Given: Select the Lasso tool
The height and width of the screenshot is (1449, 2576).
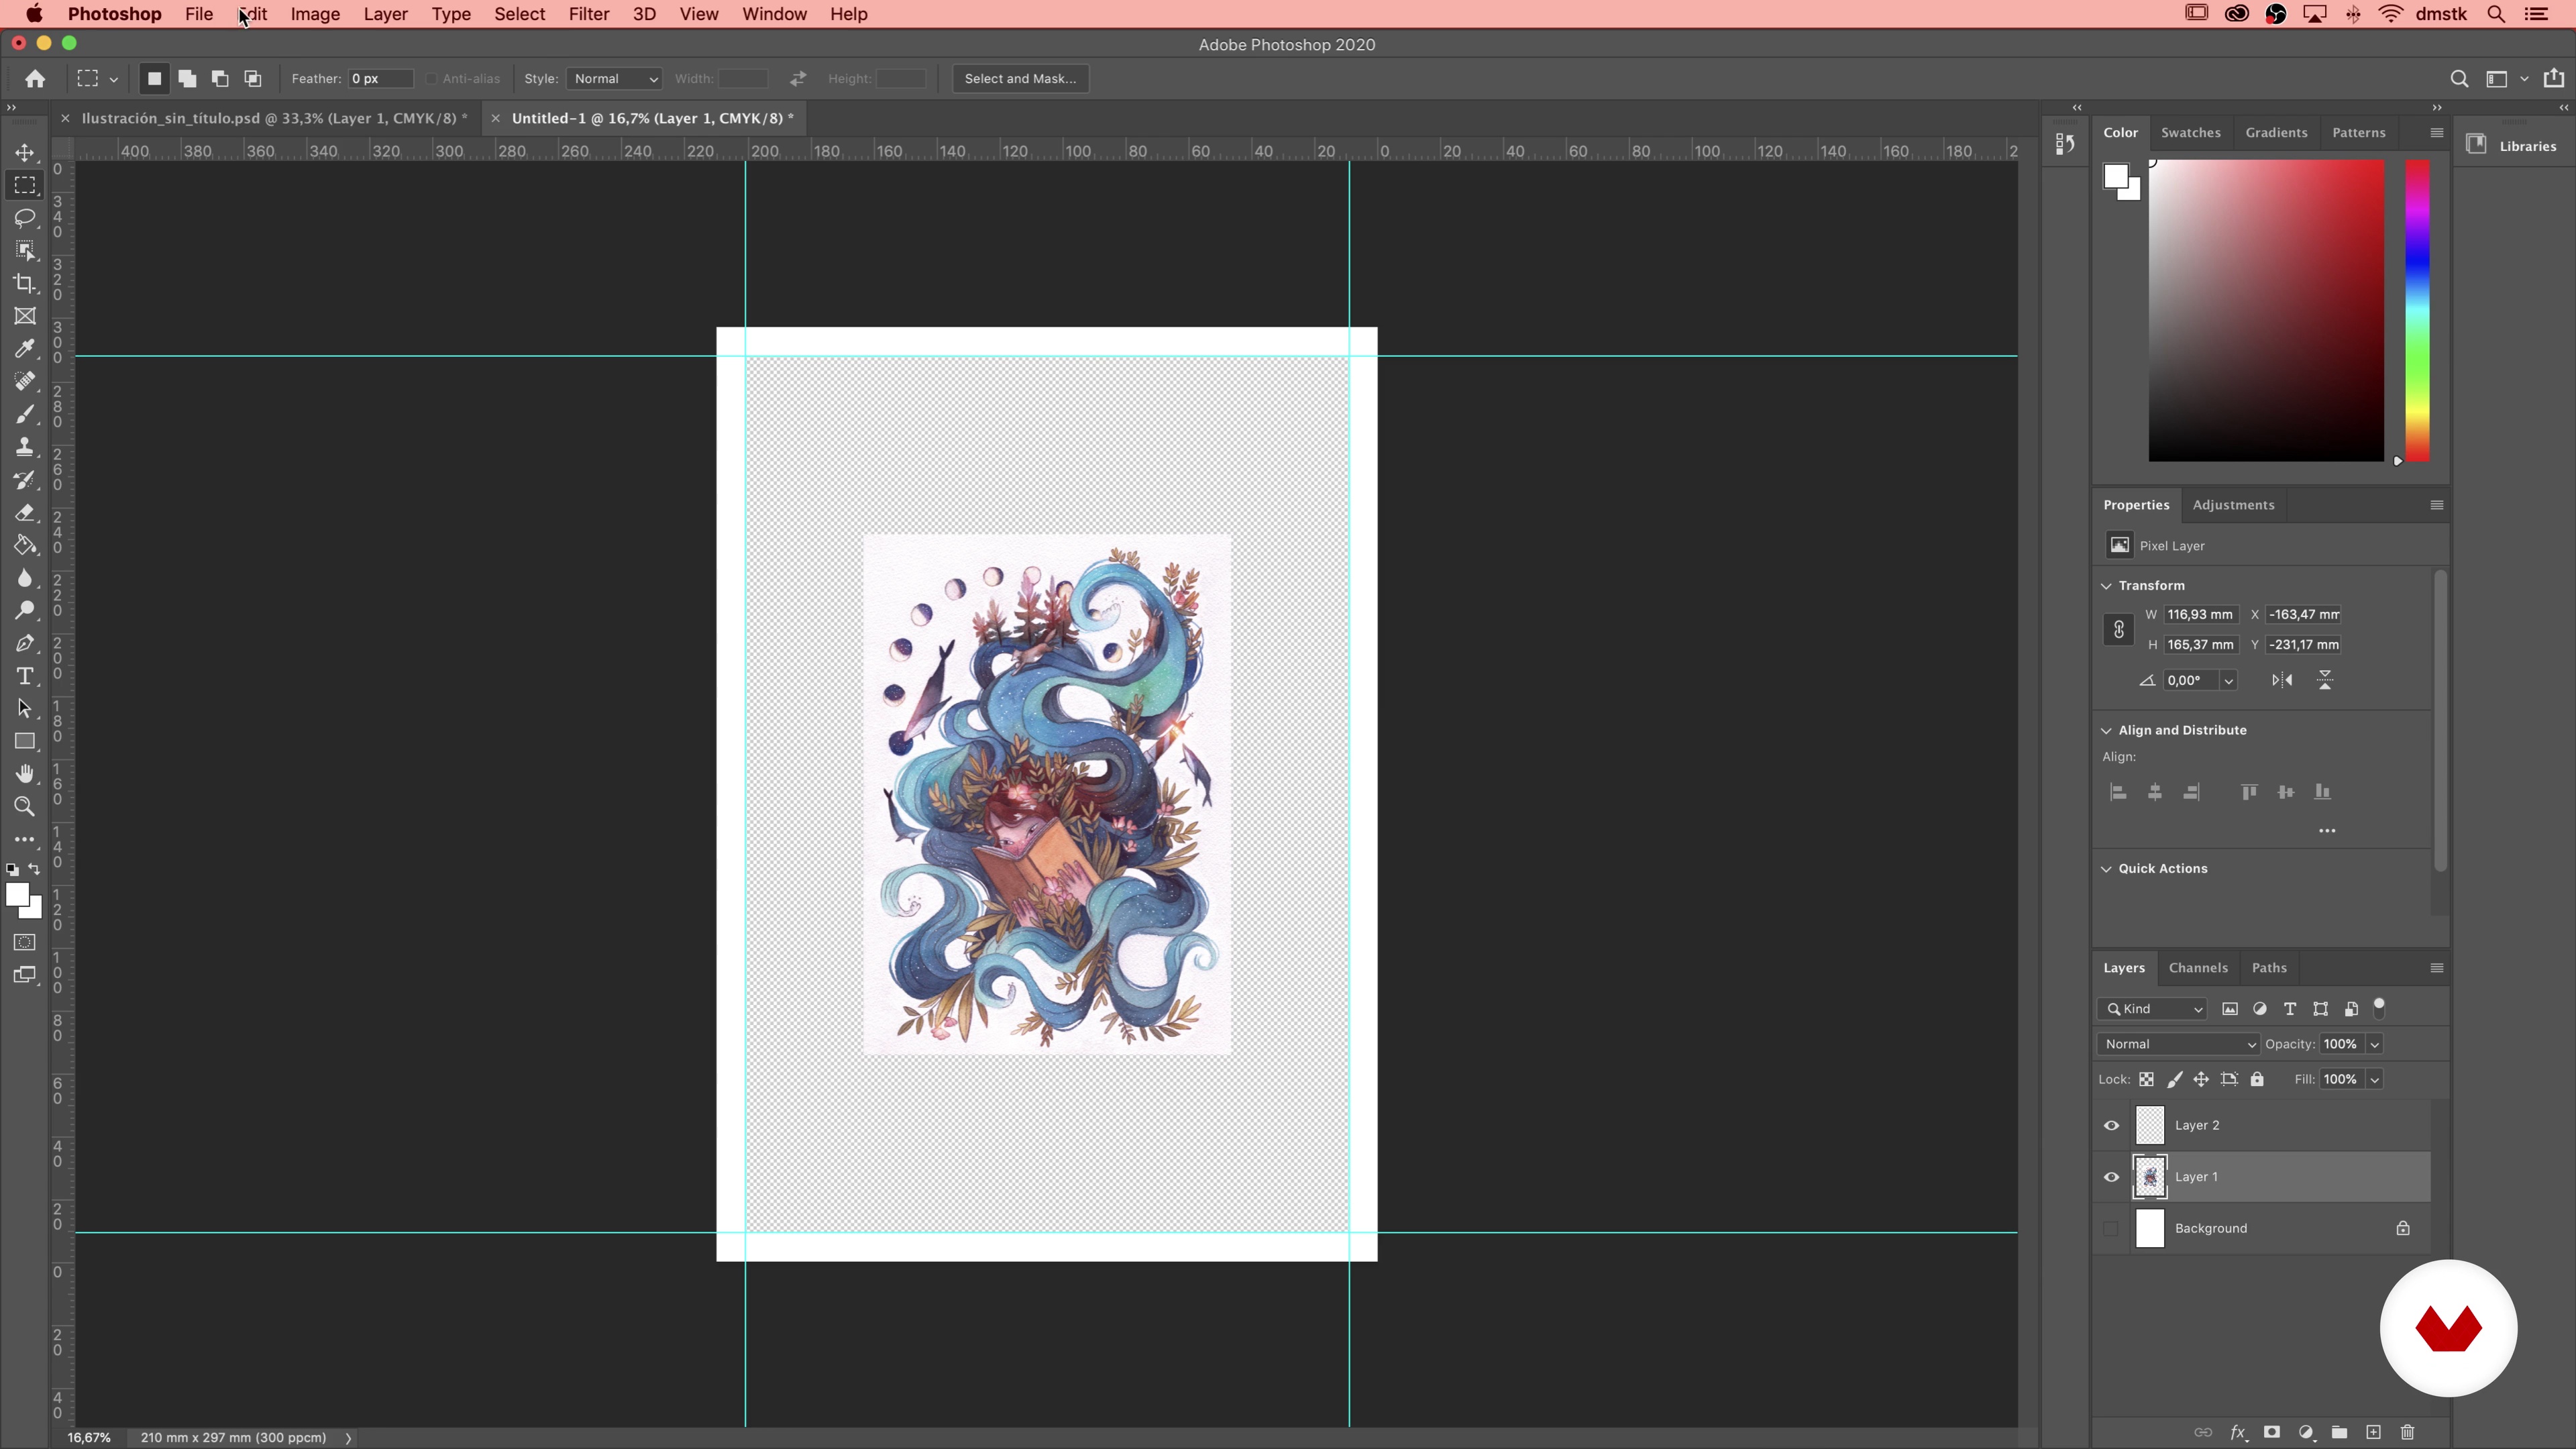Looking at the screenshot, I should pyautogui.click(x=25, y=218).
